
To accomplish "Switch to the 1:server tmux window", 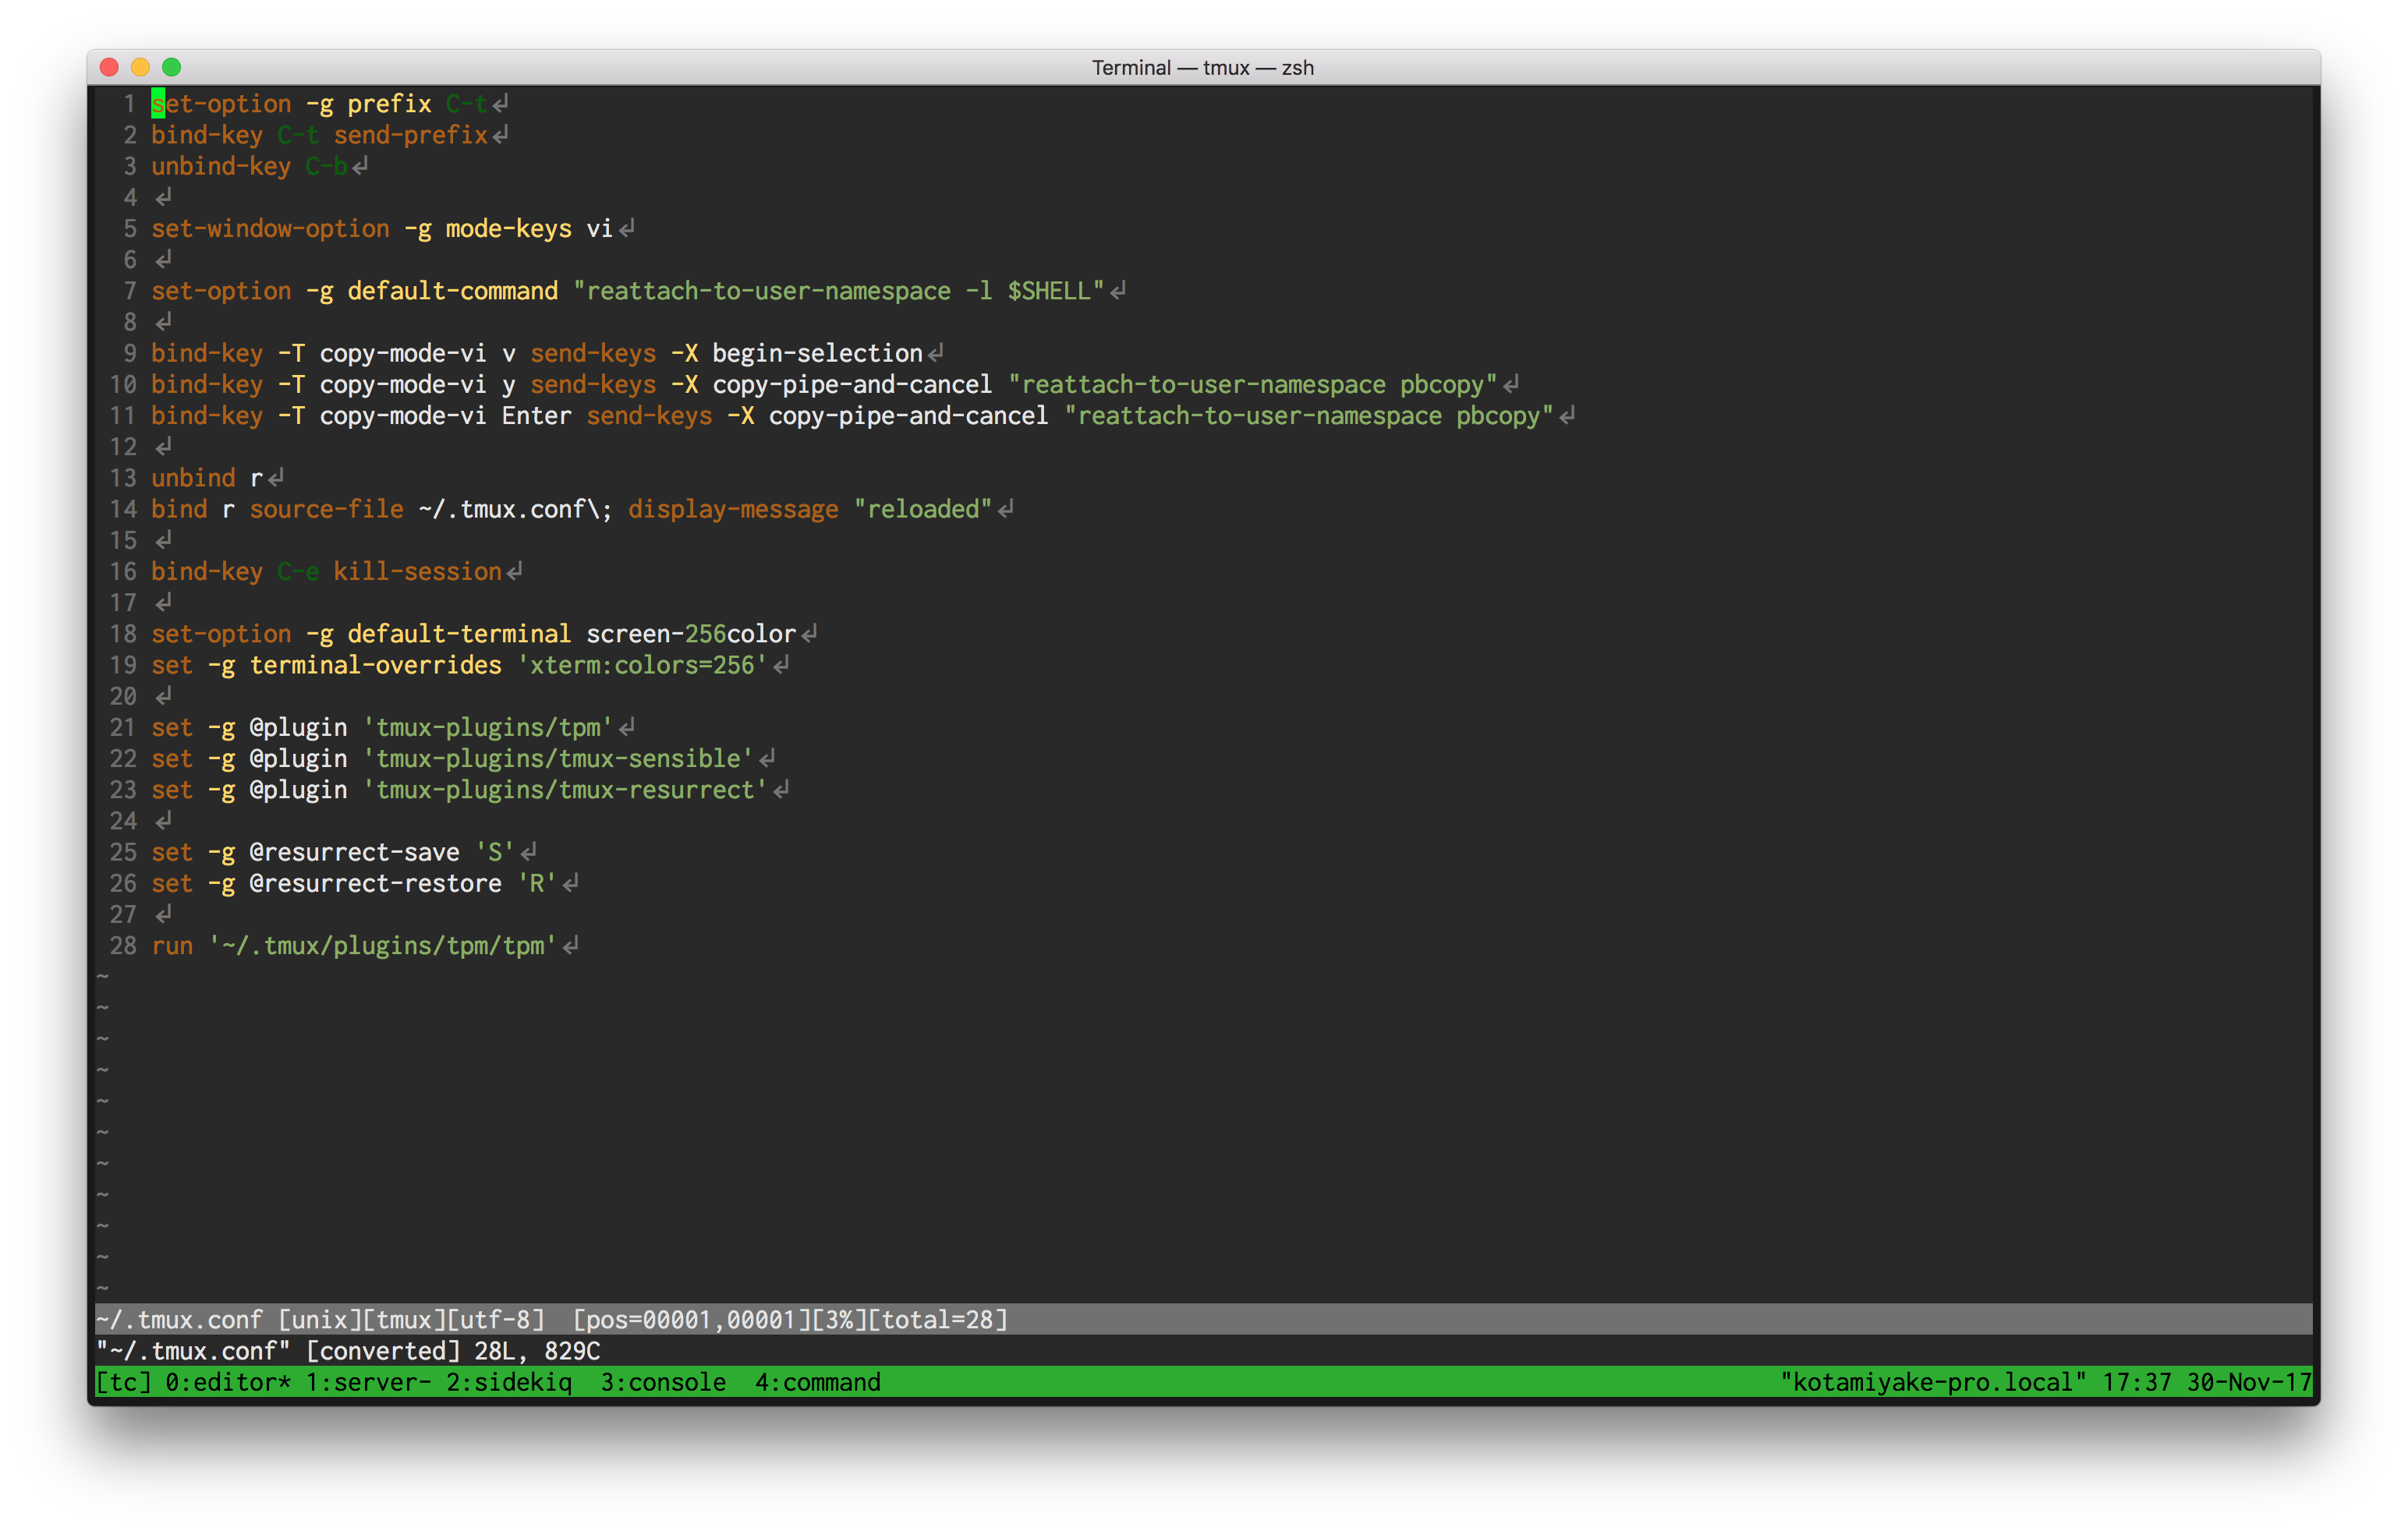I will [367, 1382].
